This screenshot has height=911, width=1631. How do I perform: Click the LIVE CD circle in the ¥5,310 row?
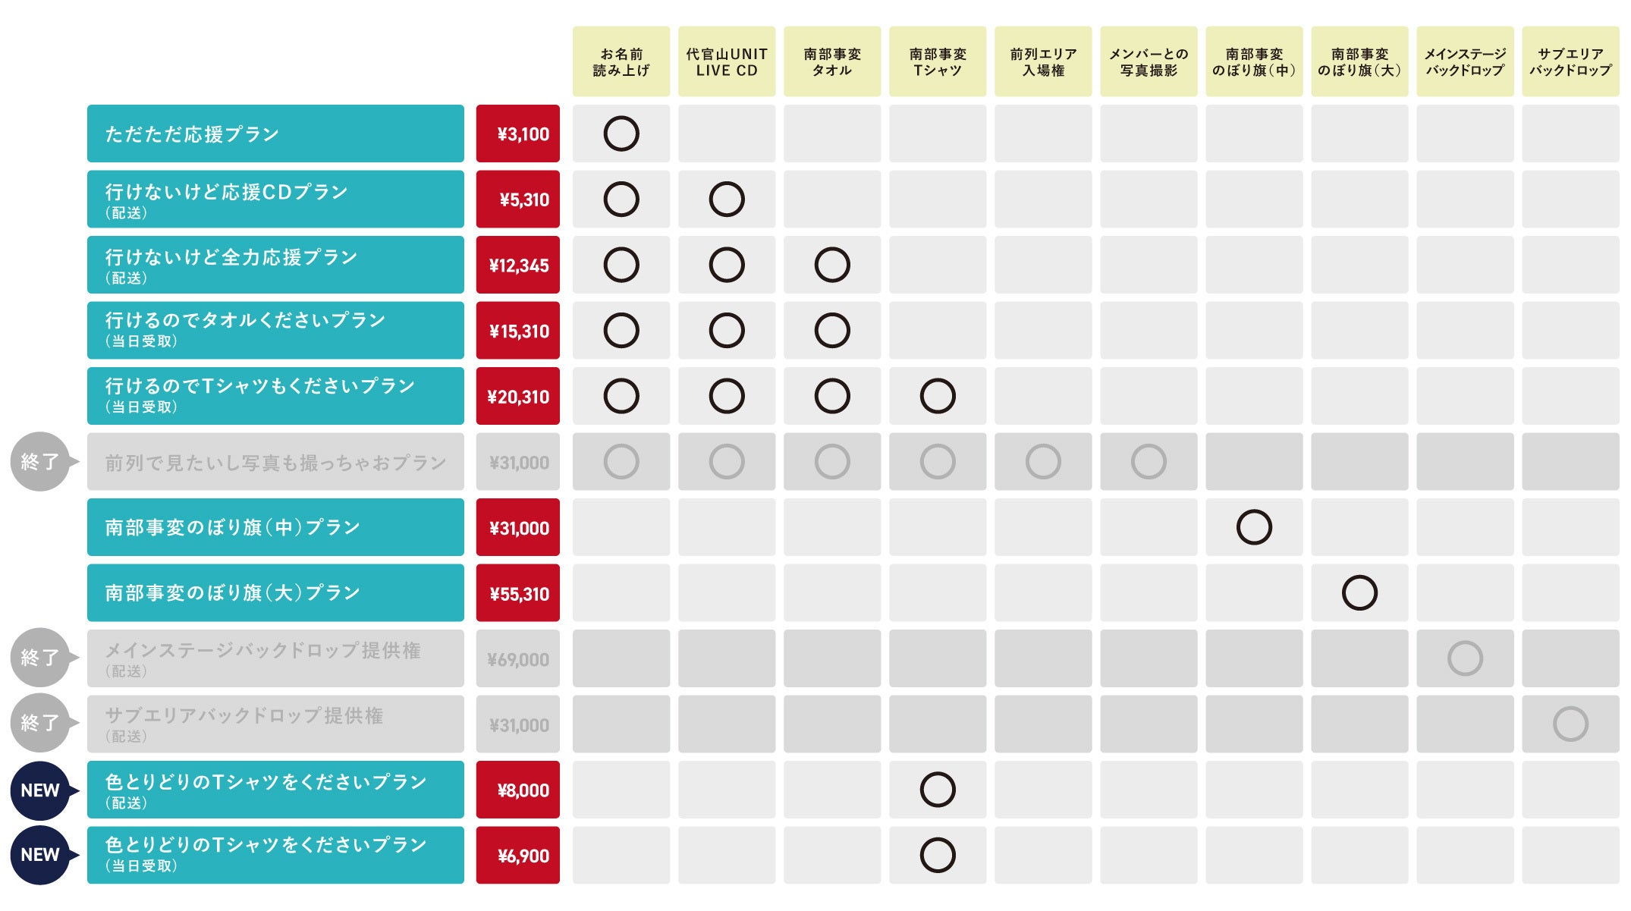point(726,199)
